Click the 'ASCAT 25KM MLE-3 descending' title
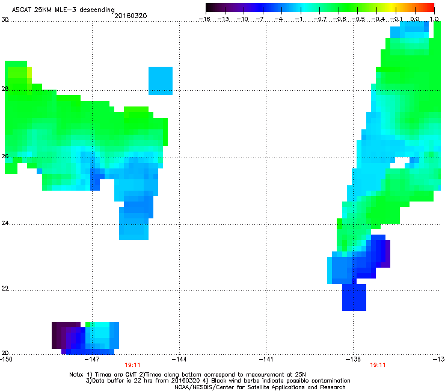Image resolution: width=445 pixels, height=391 pixels. coord(63,10)
